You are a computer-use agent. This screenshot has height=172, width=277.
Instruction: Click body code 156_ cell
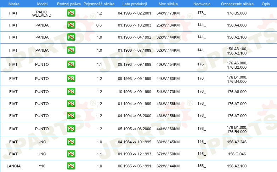point(202,166)
